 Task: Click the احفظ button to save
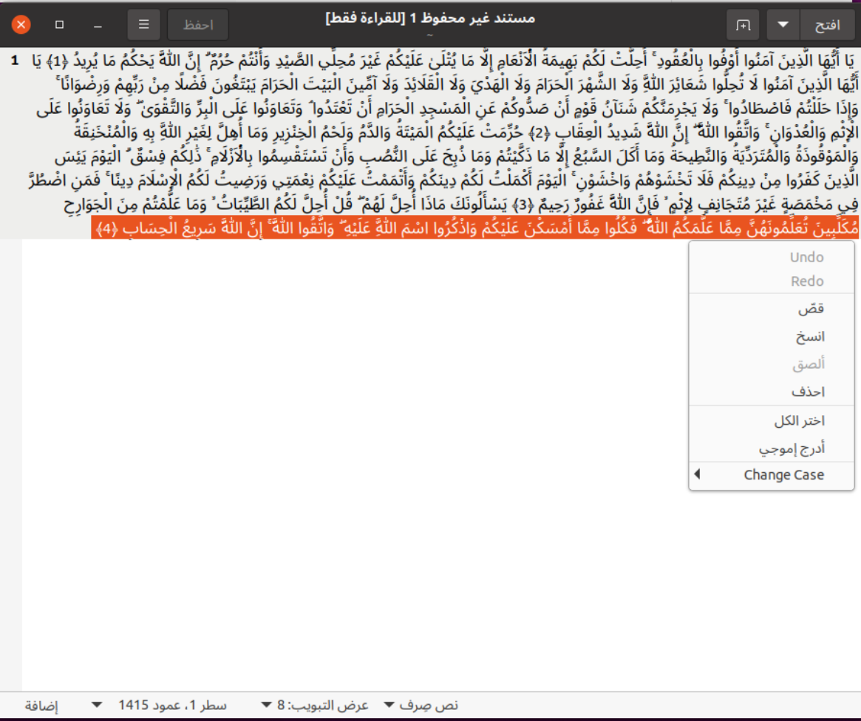tap(198, 24)
